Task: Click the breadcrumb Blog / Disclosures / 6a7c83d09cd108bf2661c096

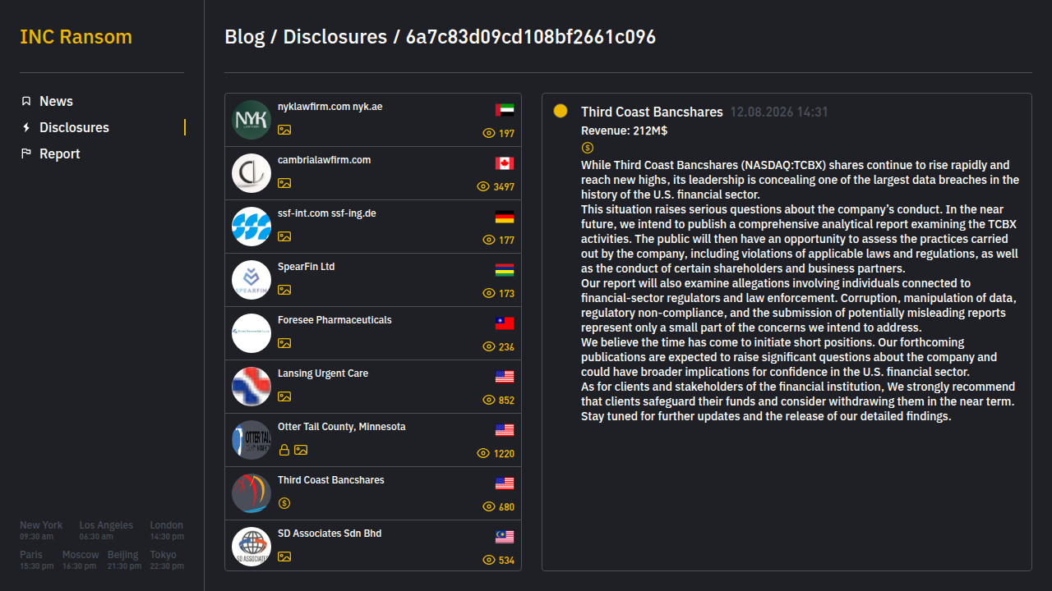Action: [441, 37]
